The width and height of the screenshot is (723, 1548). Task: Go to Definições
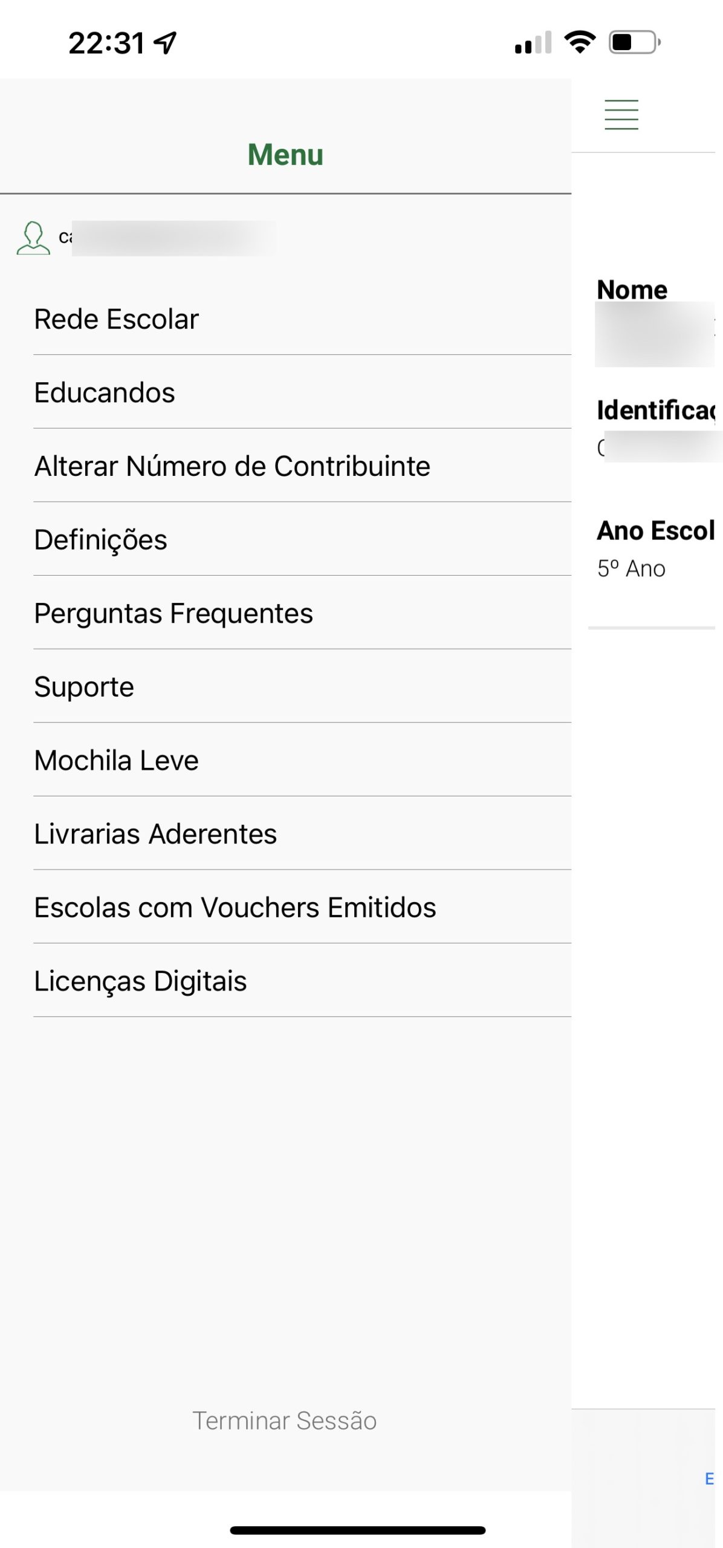[x=100, y=540]
